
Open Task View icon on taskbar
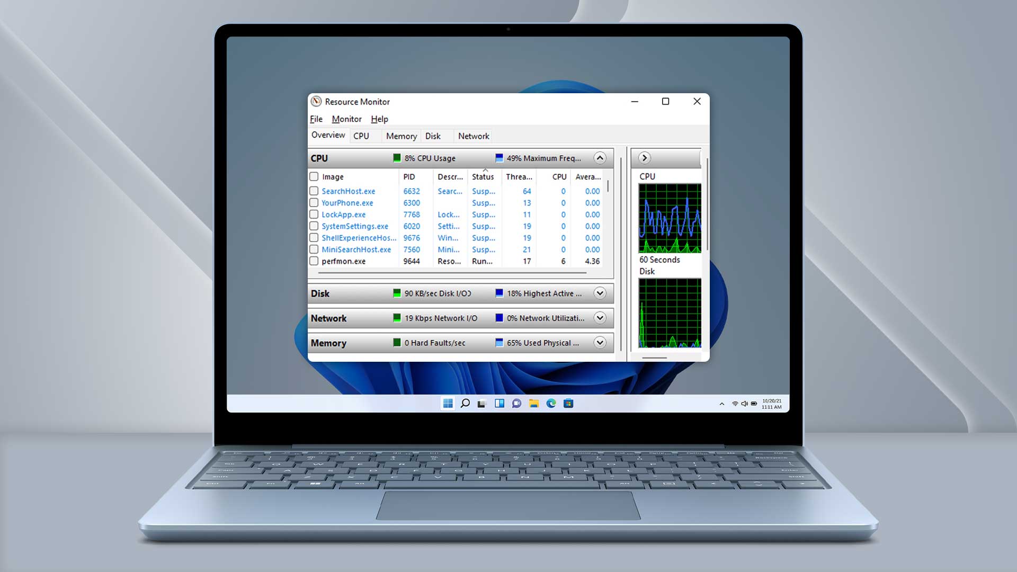(x=482, y=404)
